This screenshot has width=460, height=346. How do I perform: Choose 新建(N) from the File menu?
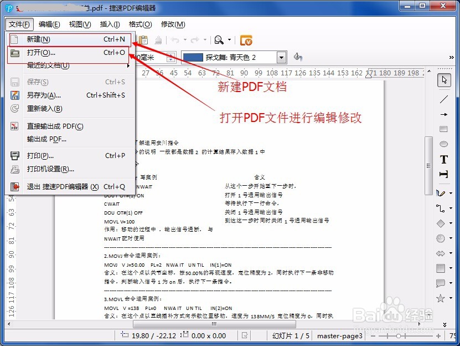(69, 39)
